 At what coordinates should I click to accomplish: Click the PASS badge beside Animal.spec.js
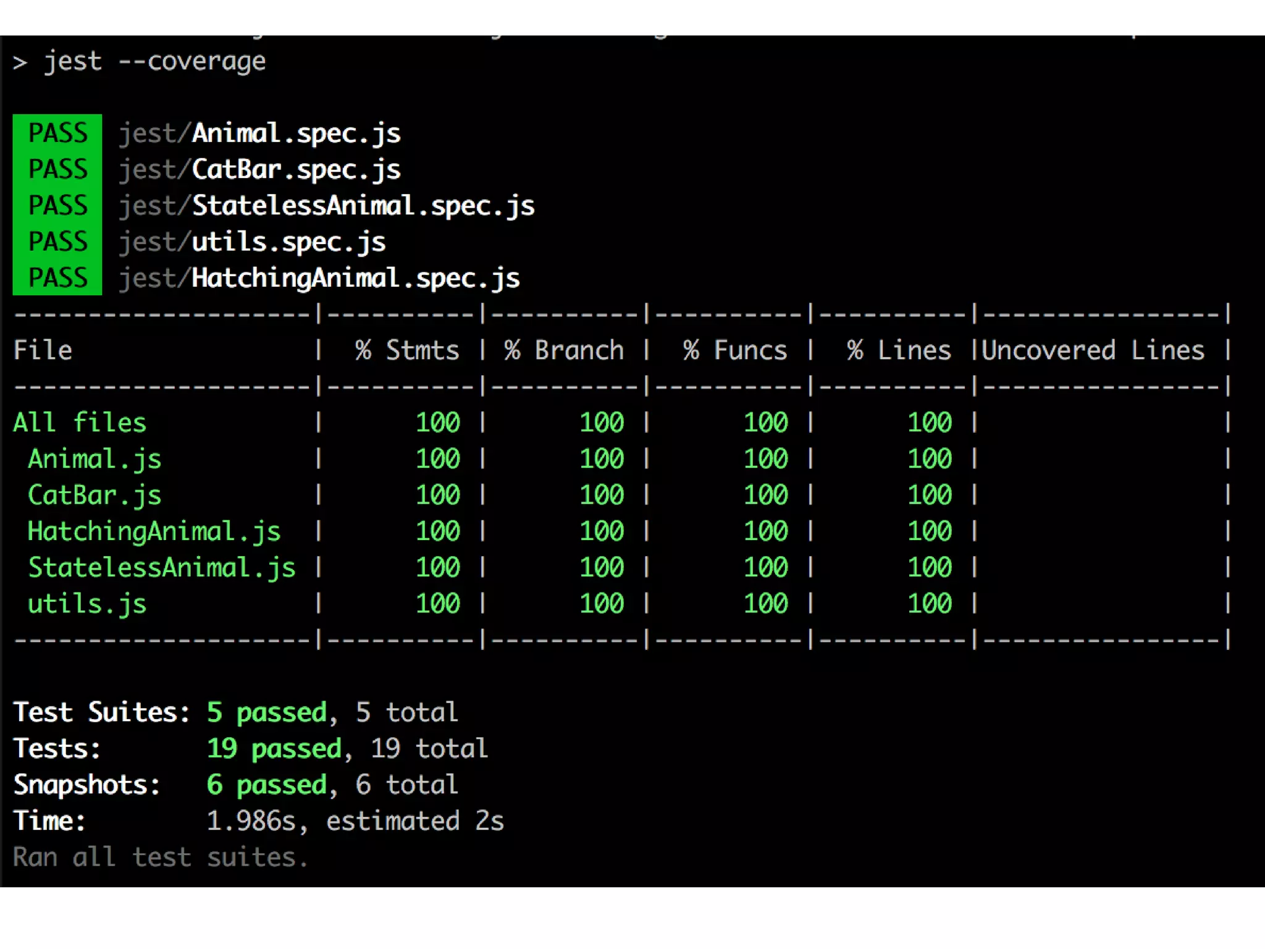57,133
